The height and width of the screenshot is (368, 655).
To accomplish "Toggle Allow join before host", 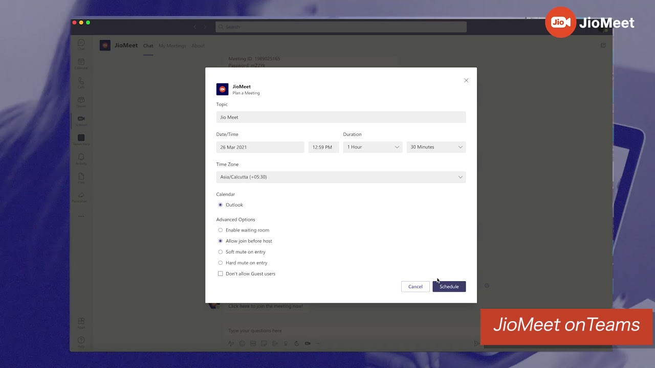I will click(x=221, y=241).
